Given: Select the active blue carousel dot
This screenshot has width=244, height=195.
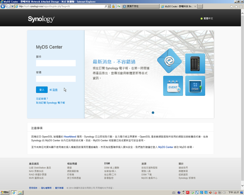Looking at the screenshot, I should click(x=153, y=113).
